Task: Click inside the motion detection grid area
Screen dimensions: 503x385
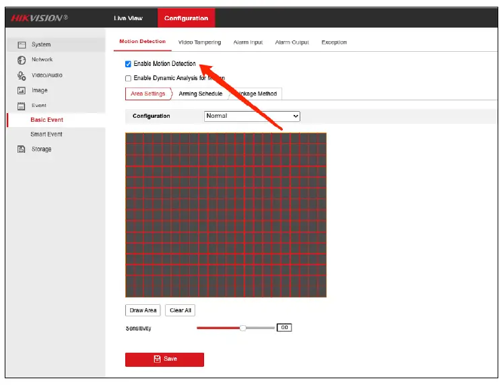Action: (x=226, y=215)
